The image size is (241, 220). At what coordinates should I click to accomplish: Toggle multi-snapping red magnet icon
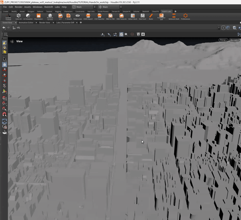tap(5, 114)
